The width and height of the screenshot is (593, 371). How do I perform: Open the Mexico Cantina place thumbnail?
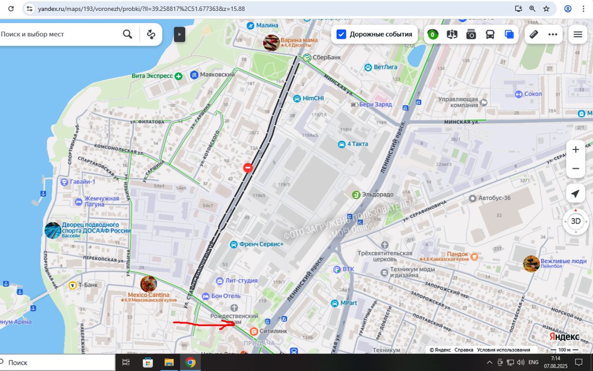pos(148,283)
